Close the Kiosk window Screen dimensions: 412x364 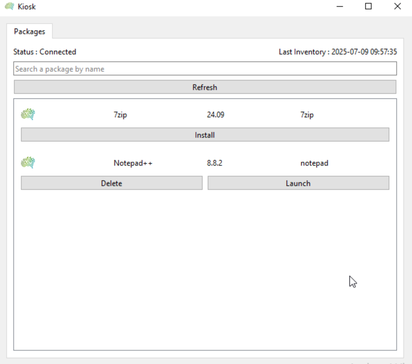(398, 6)
